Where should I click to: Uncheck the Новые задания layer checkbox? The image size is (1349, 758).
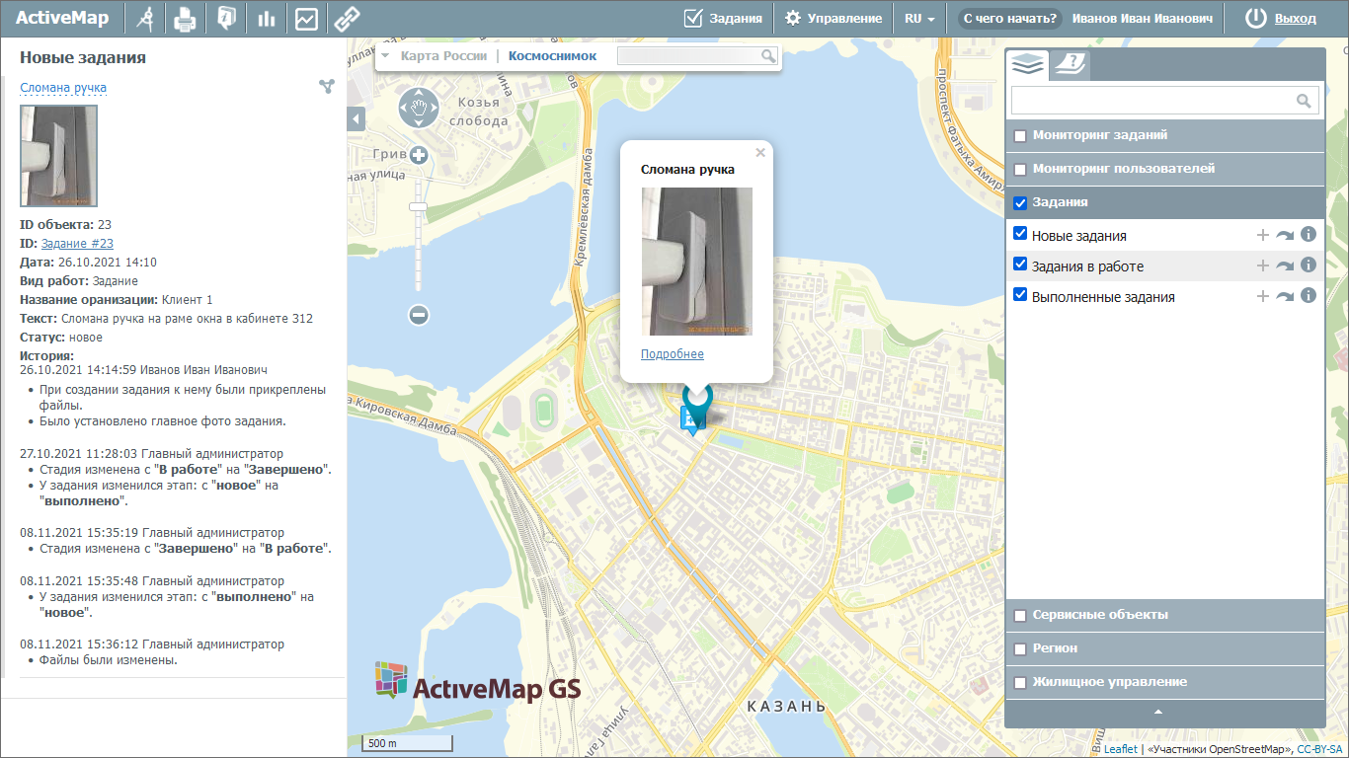coord(1020,235)
